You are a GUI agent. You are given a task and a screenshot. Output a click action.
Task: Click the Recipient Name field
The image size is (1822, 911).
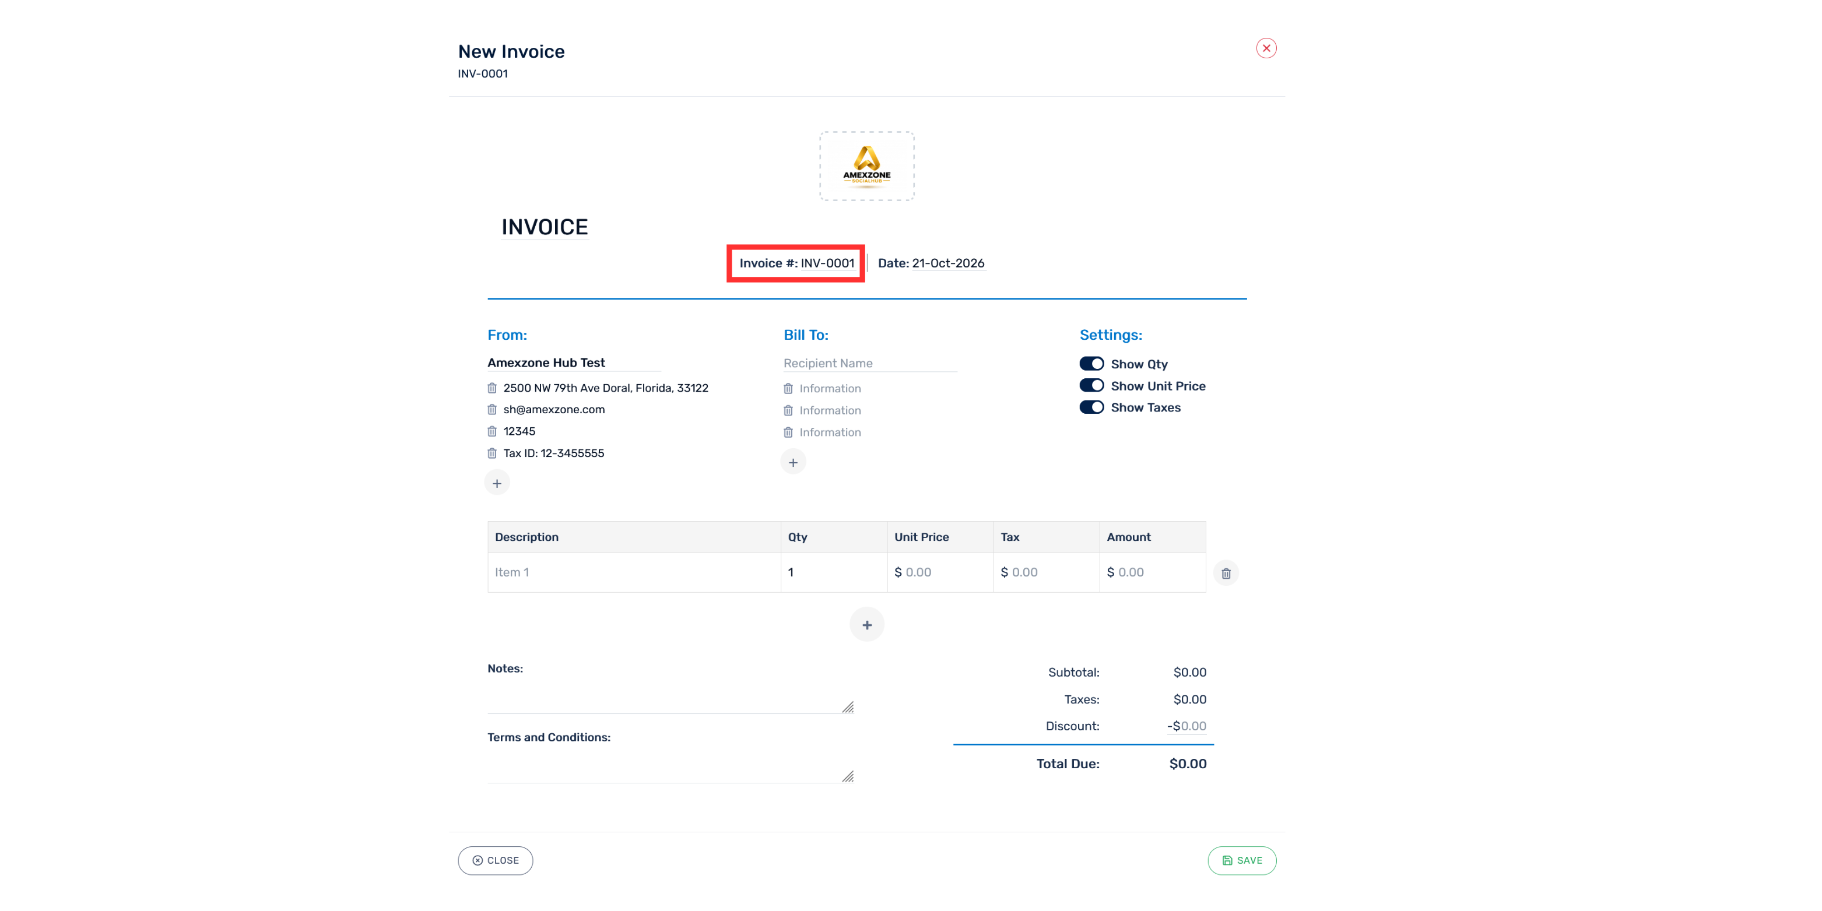click(870, 363)
